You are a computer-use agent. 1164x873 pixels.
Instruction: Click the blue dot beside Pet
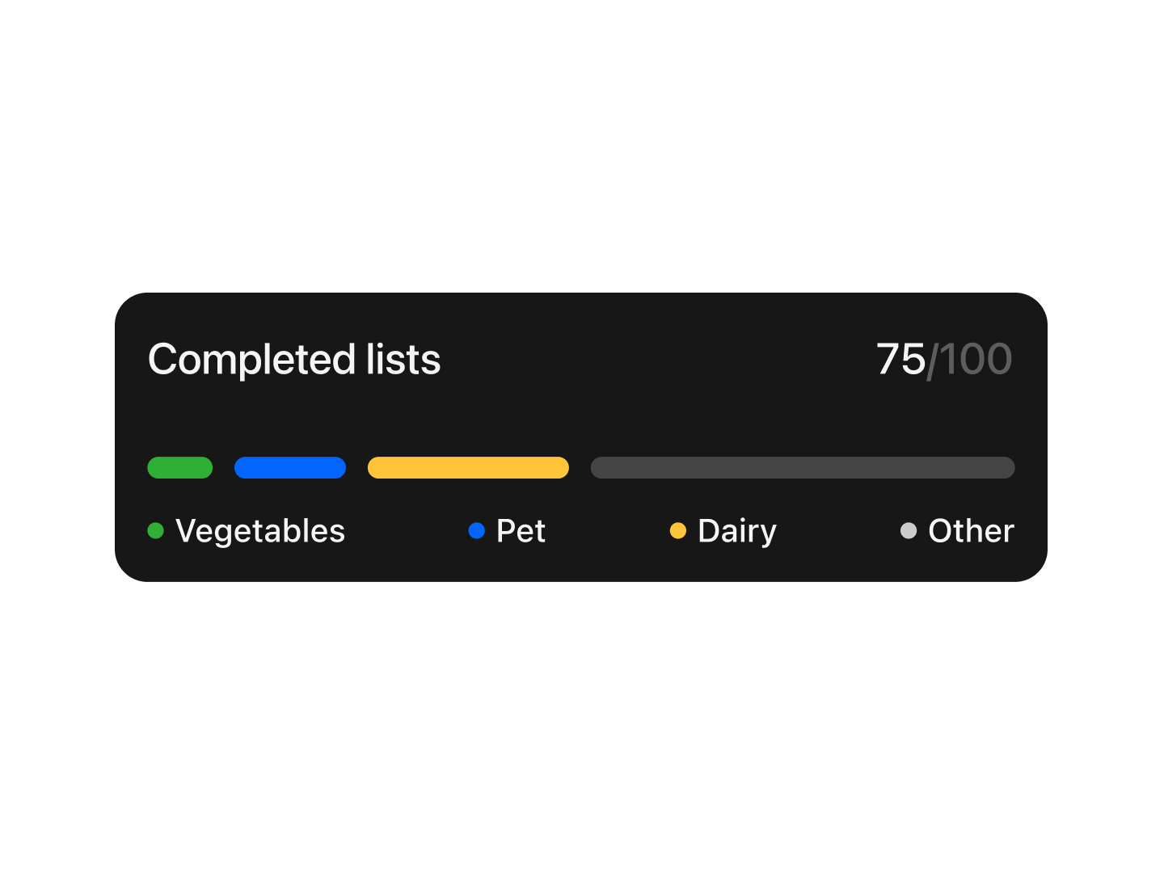[477, 531]
